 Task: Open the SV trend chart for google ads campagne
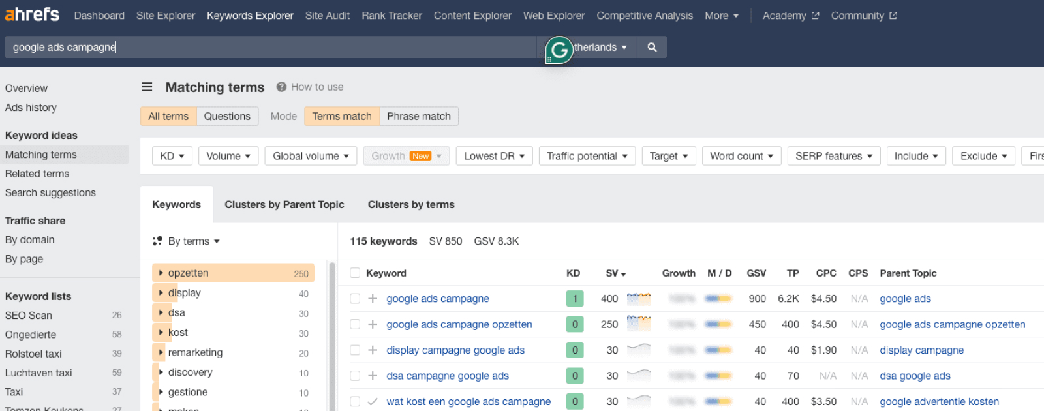(639, 299)
